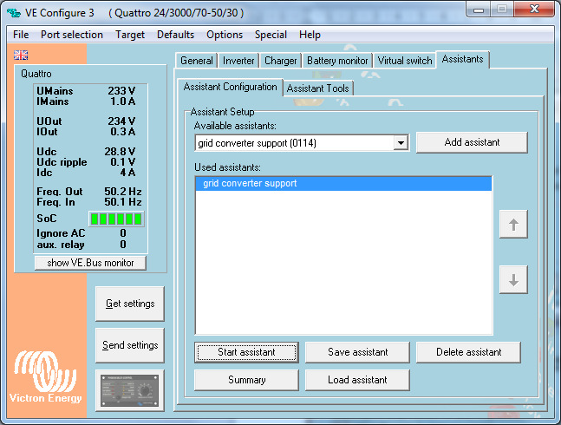This screenshot has height=425, width=561.
Task: Open the Multi Control panel picture button
Action: pyautogui.click(x=130, y=390)
